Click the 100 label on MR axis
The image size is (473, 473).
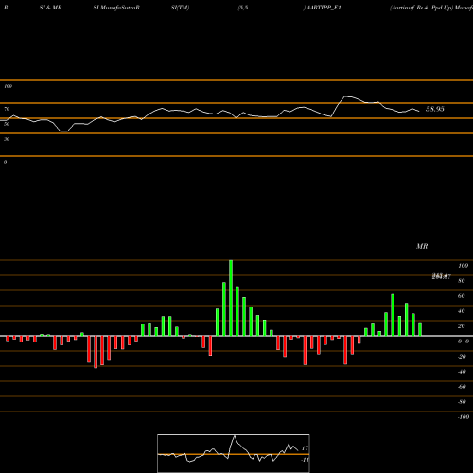coord(464,266)
